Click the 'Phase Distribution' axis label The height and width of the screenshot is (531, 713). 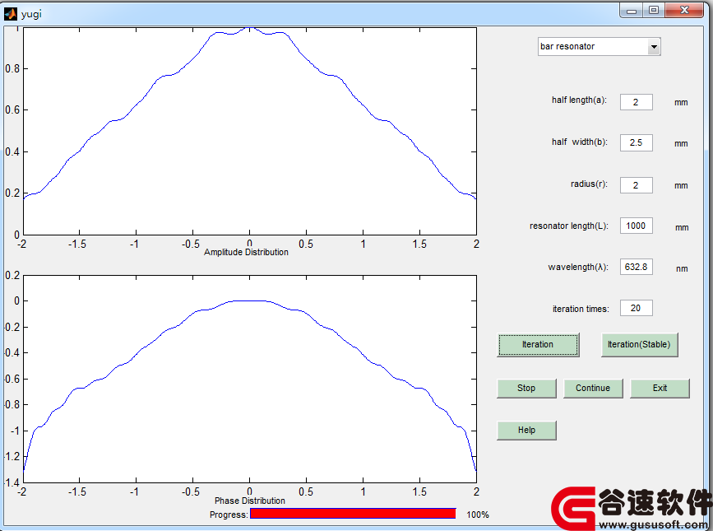tap(250, 501)
